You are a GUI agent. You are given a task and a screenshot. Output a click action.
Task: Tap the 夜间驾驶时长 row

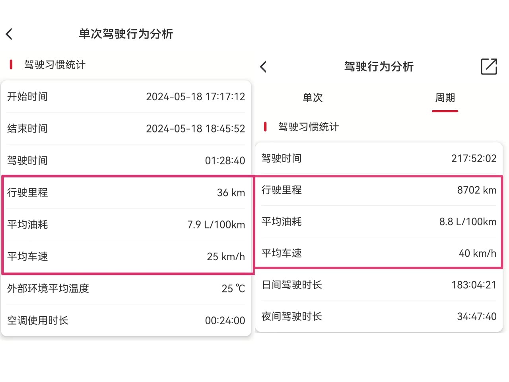tap(379, 316)
